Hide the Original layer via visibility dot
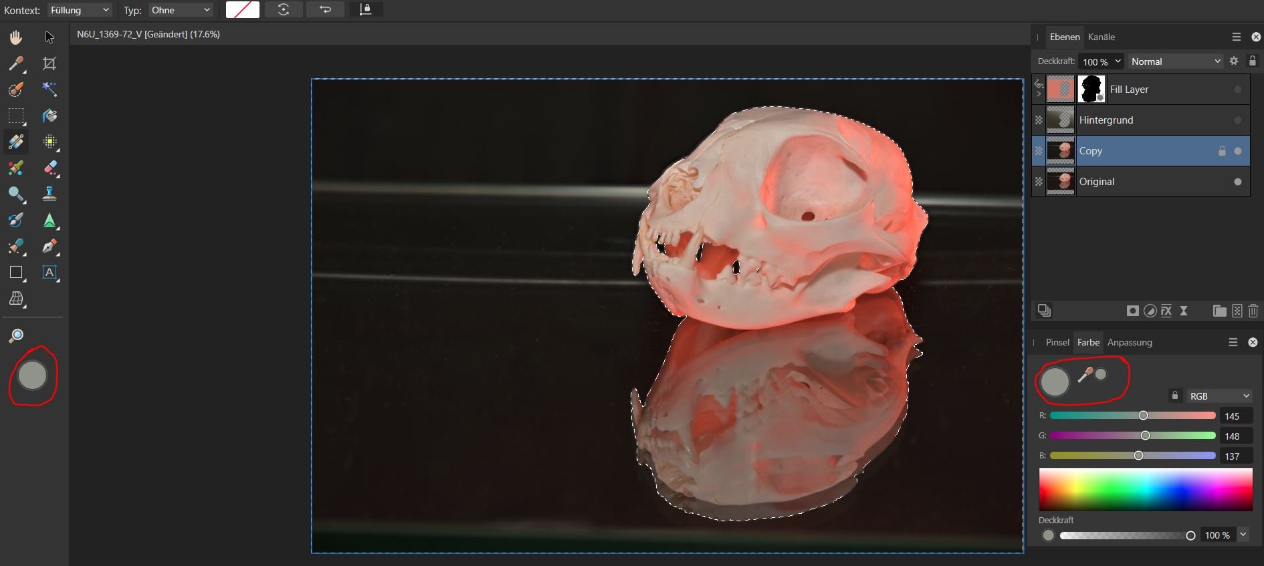The image size is (1264, 566). click(1238, 182)
